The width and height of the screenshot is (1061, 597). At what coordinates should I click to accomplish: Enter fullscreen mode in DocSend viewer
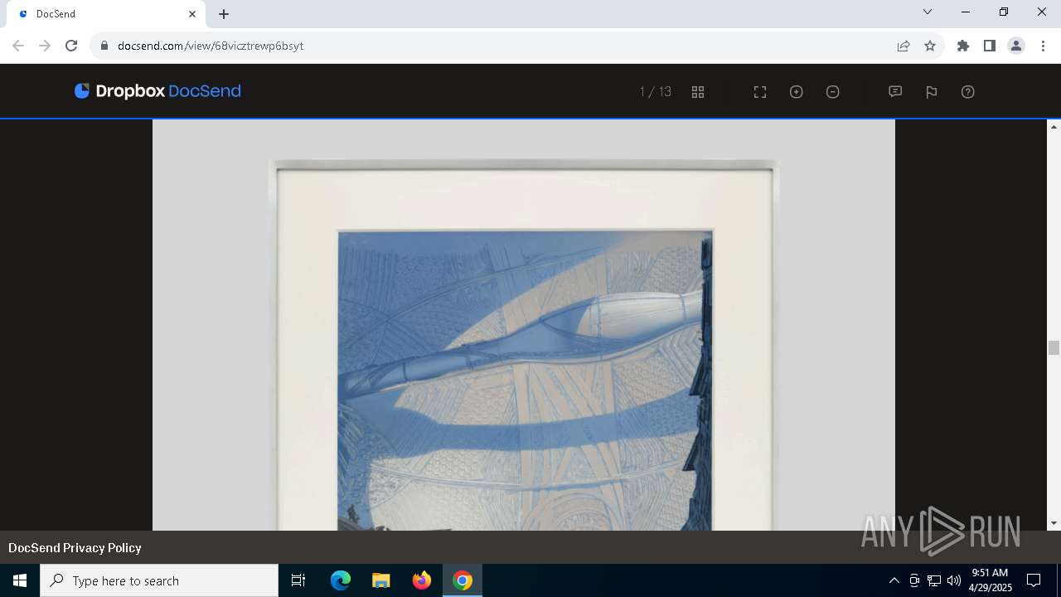[760, 92]
